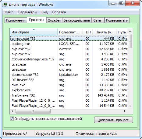142x139 pixels.
Task: Maximize the Task Manager window
Action: point(121,3)
